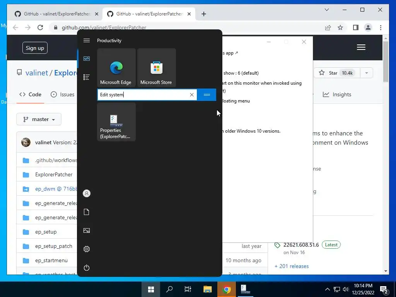396x297 pixels.
Task: Open Chrome tab search chevron
Action: [x=326, y=10]
